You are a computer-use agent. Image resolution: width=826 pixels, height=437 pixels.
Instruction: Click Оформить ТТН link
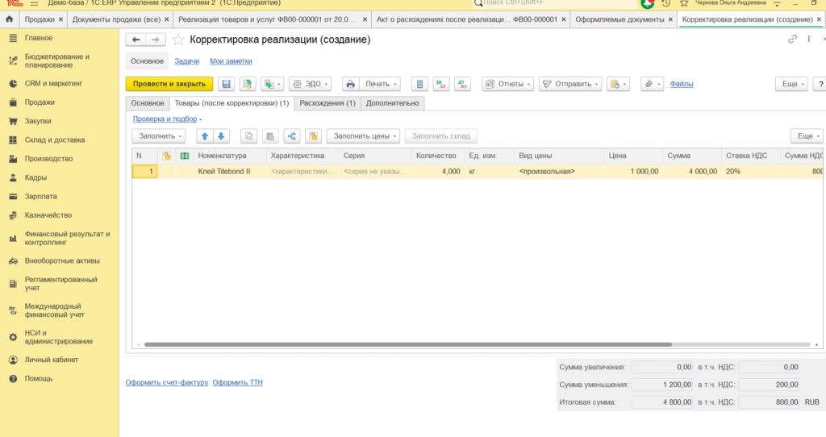pyautogui.click(x=238, y=383)
